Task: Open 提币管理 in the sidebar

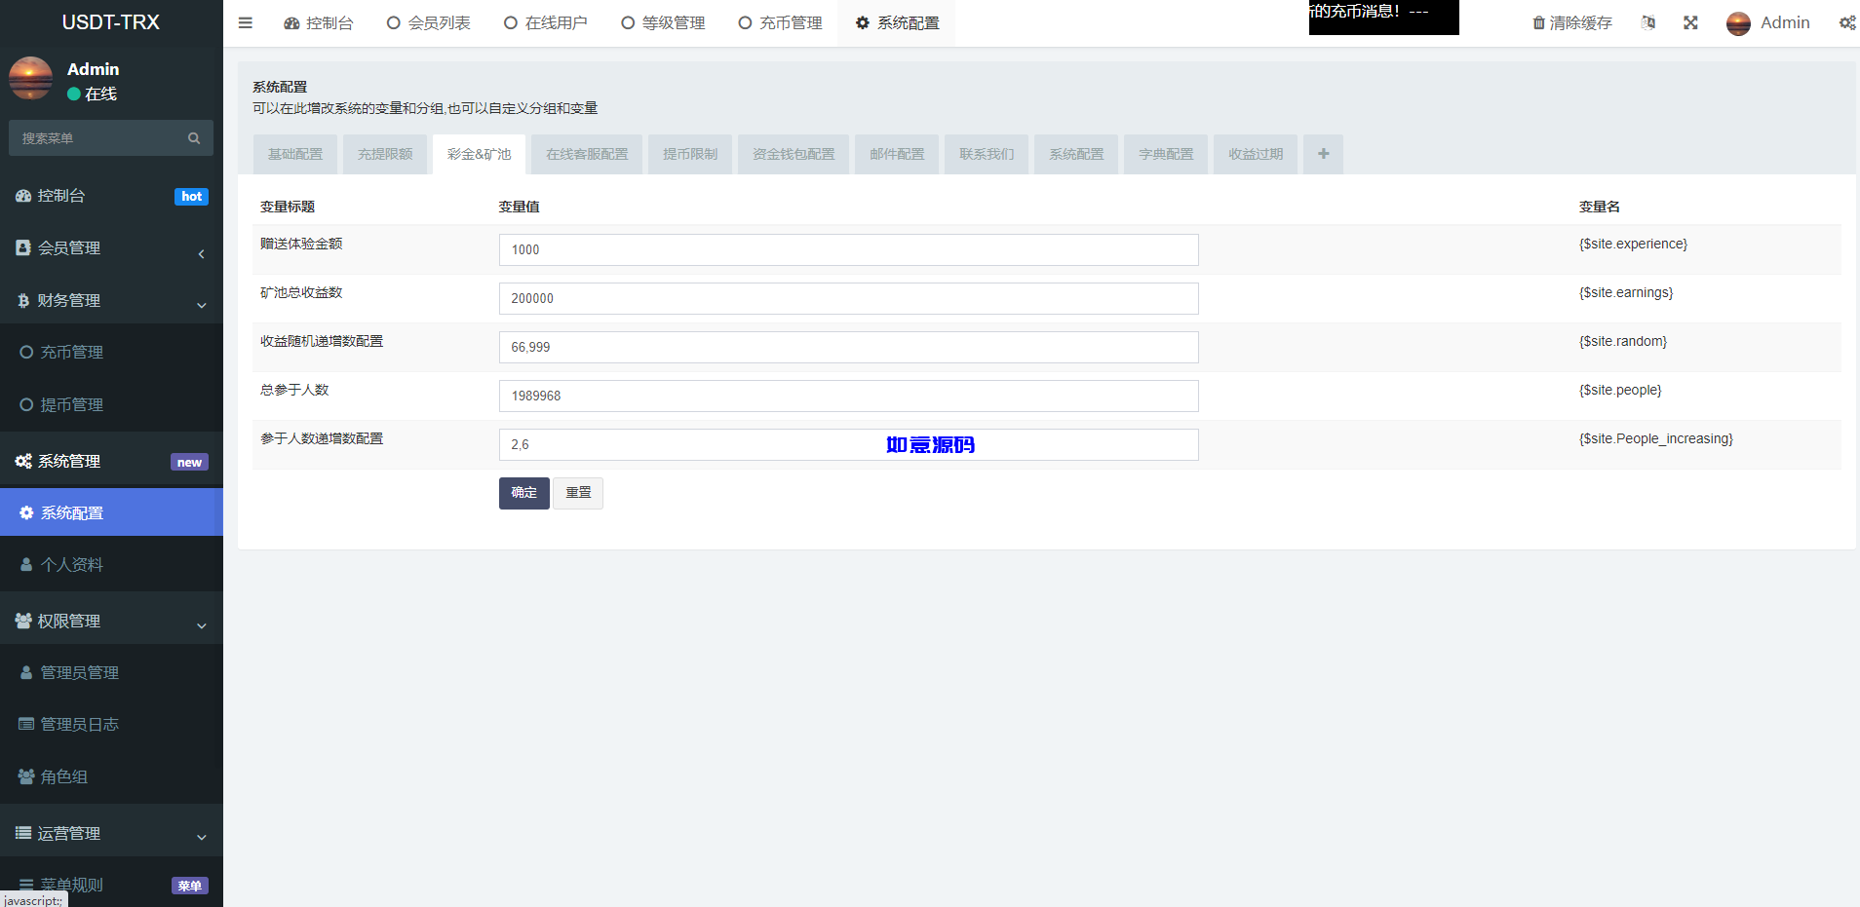Action: pos(111,405)
